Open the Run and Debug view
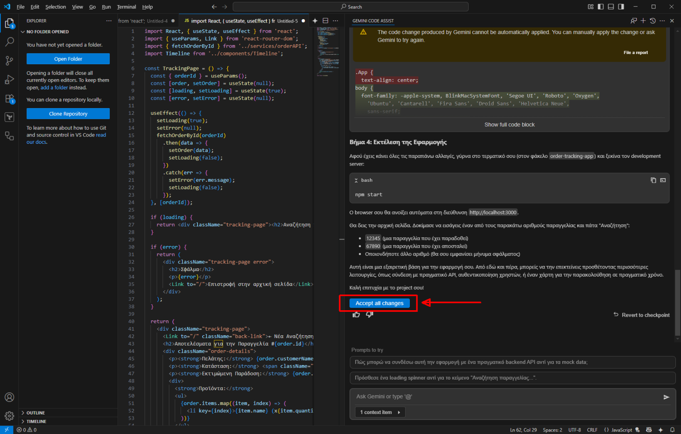The height and width of the screenshot is (434, 681). coord(9,80)
